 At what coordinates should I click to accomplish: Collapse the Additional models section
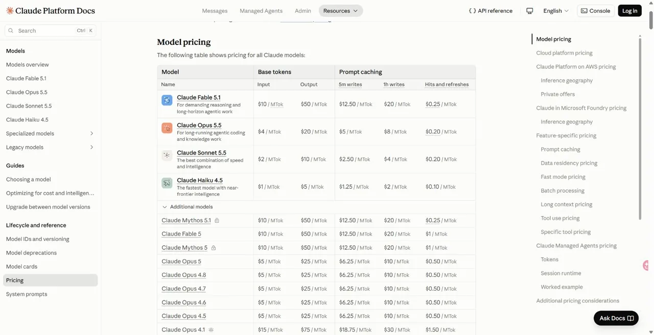click(187, 207)
